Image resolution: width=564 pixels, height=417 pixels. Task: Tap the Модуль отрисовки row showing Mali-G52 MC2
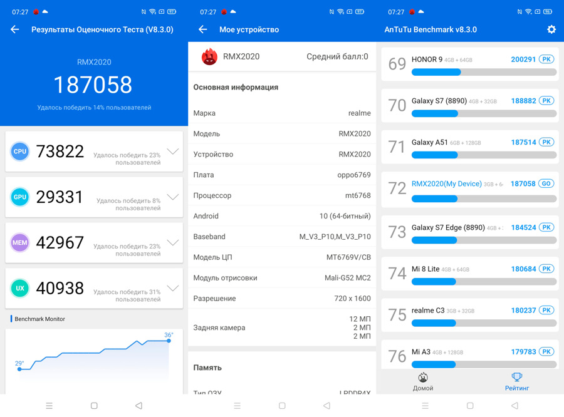[x=282, y=278]
